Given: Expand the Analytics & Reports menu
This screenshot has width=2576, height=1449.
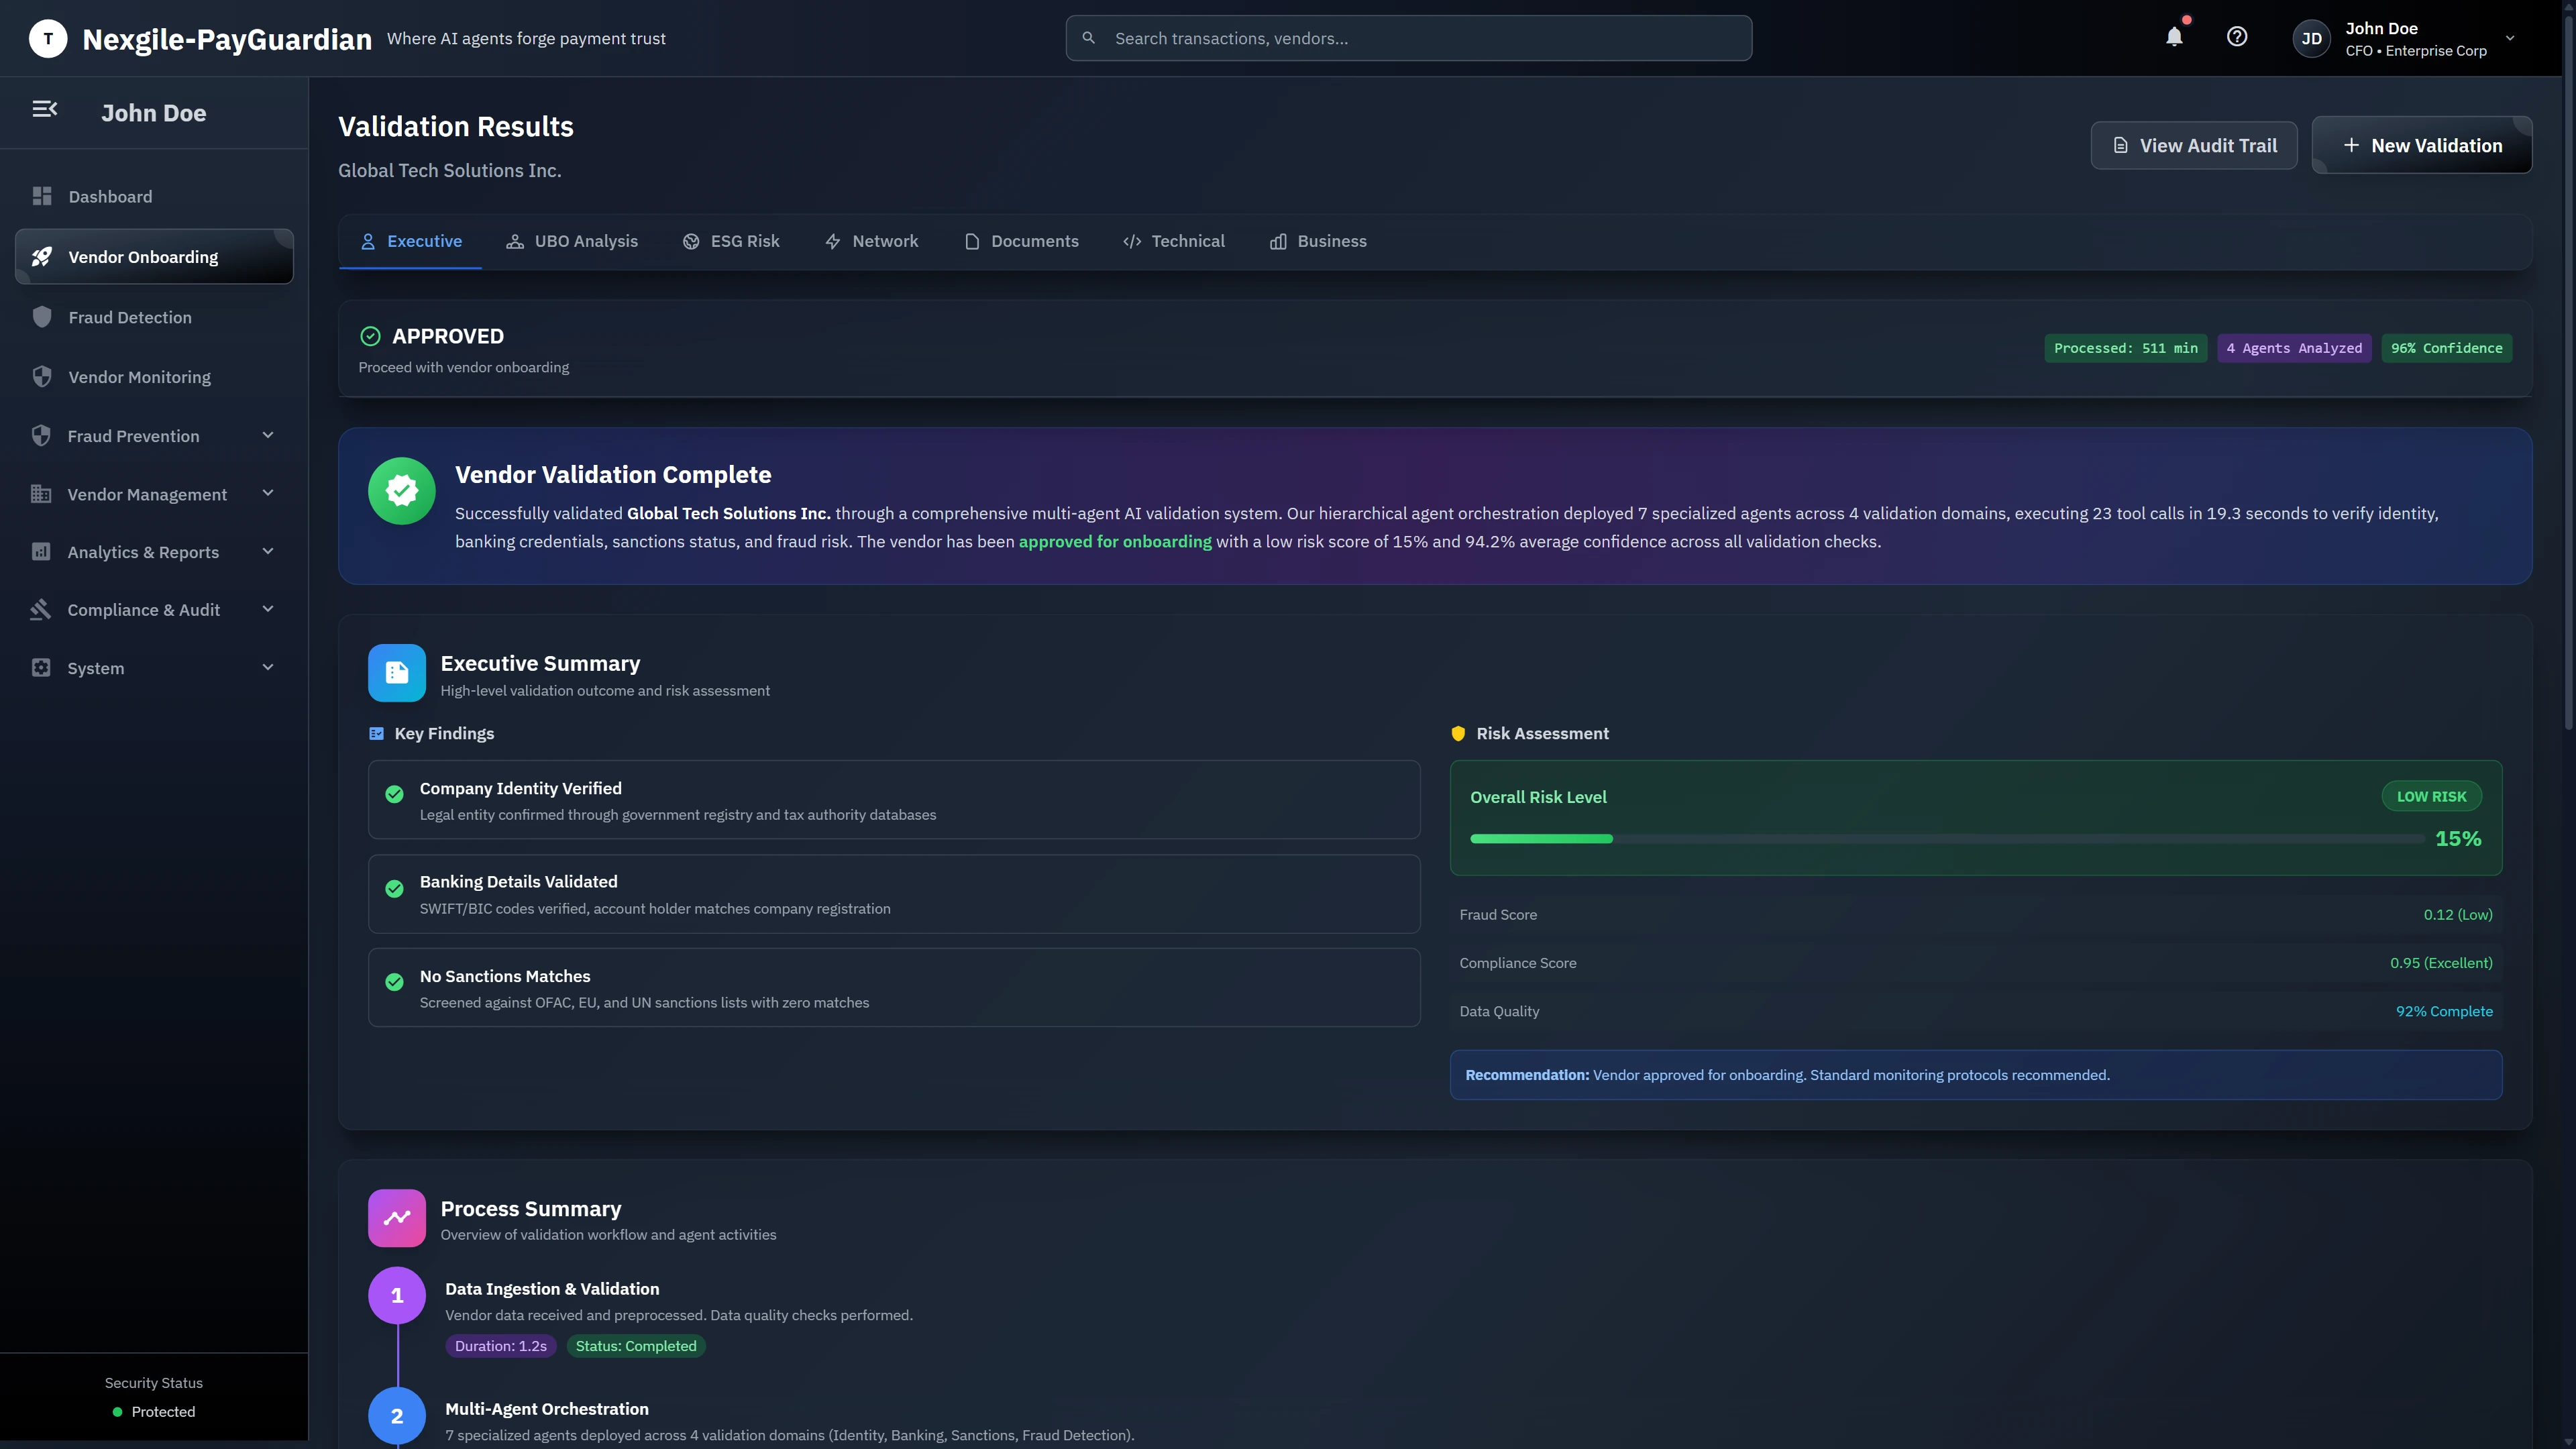Looking at the screenshot, I should pyautogui.click(x=143, y=552).
